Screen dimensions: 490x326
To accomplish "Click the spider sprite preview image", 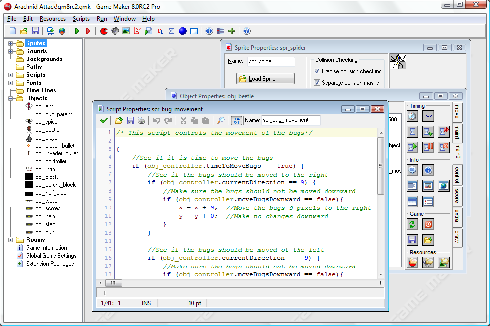I will [398, 61].
